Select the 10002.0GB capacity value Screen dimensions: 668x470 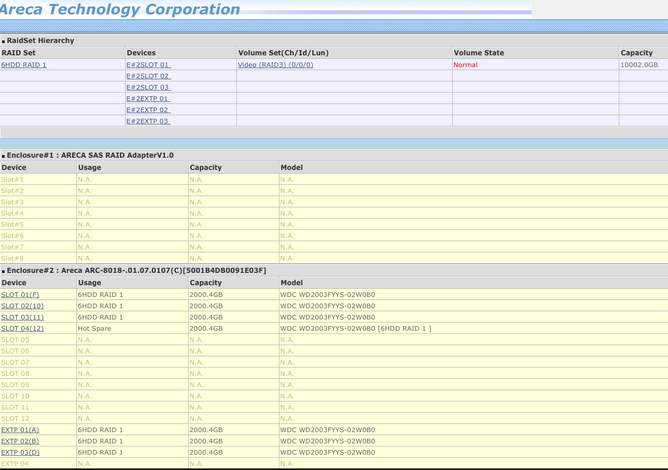[x=639, y=65]
